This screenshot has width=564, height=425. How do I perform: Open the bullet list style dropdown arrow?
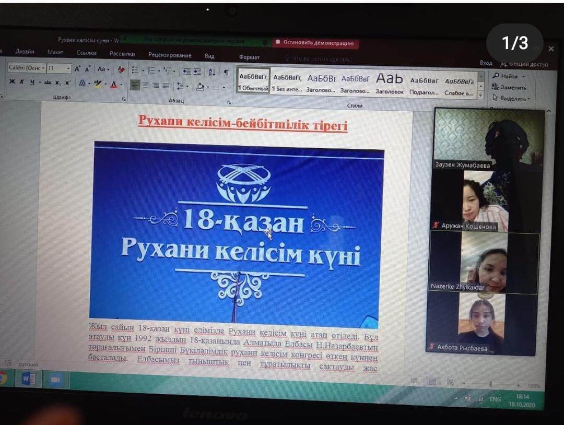click(x=143, y=70)
